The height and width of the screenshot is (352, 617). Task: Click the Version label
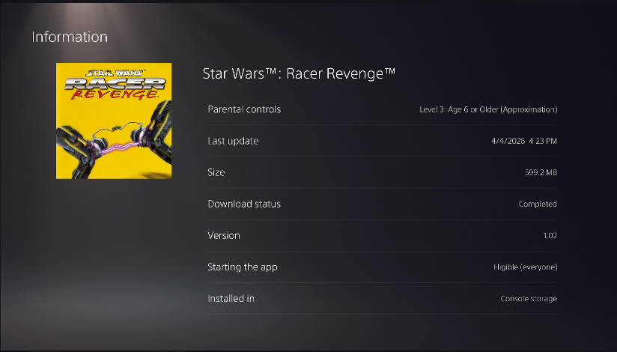tap(223, 235)
